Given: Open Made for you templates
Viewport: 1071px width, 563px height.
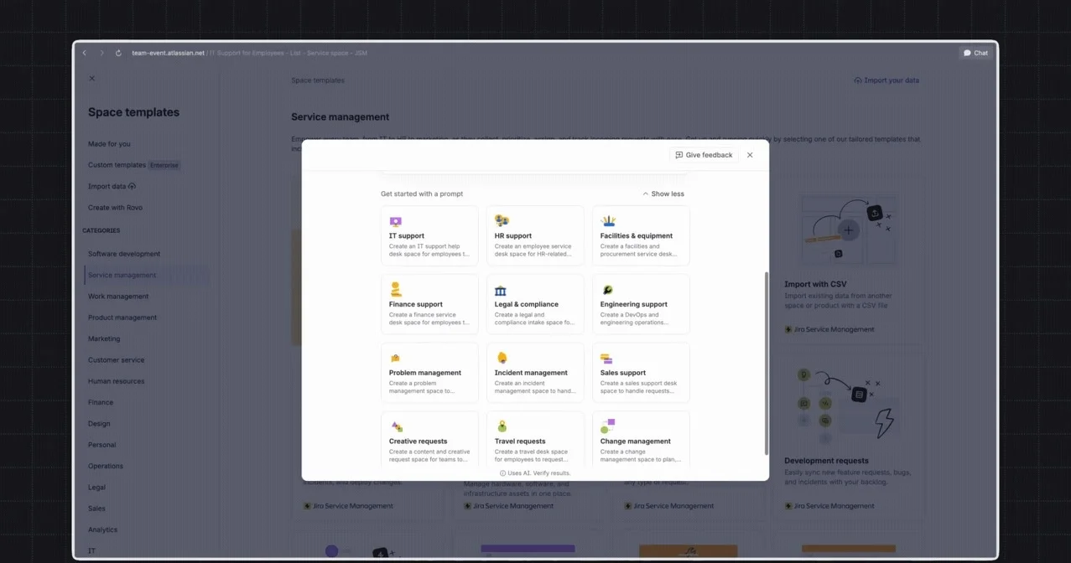Looking at the screenshot, I should 109,144.
